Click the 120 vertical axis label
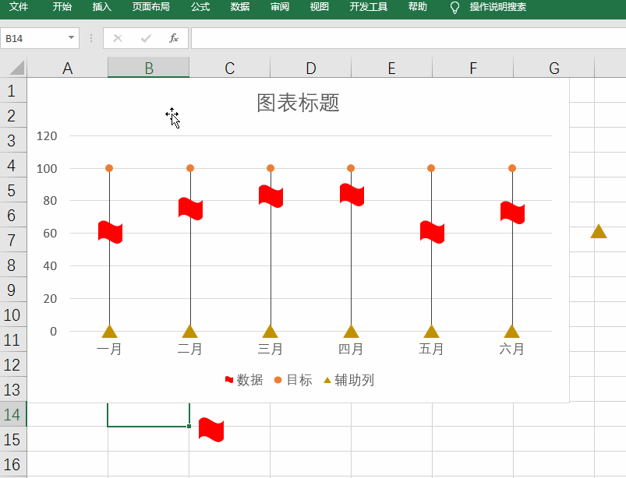Image resolution: width=626 pixels, height=478 pixels. pos(47,136)
